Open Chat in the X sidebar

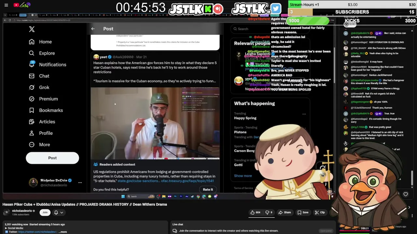(x=39, y=76)
